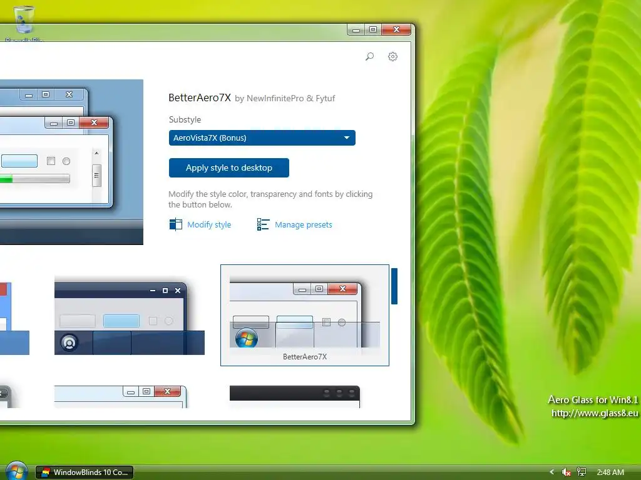This screenshot has height=480, width=641.
Task: Click WindowBlinds 10 Co... taskbar button
Action: (85, 472)
